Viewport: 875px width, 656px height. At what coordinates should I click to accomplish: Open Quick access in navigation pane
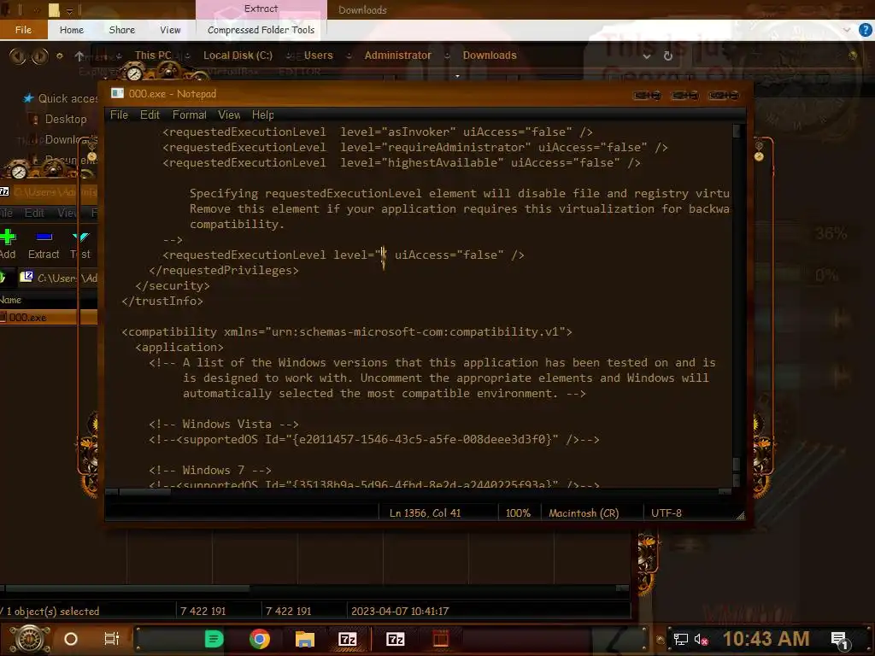point(61,99)
